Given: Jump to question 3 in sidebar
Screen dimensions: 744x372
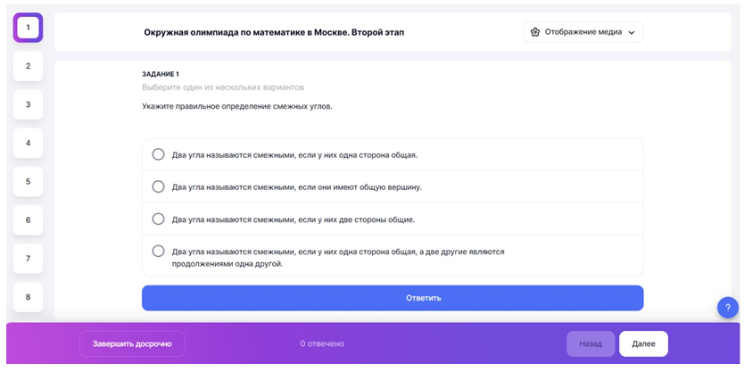Looking at the screenshot, I should [x=28, y=104].
